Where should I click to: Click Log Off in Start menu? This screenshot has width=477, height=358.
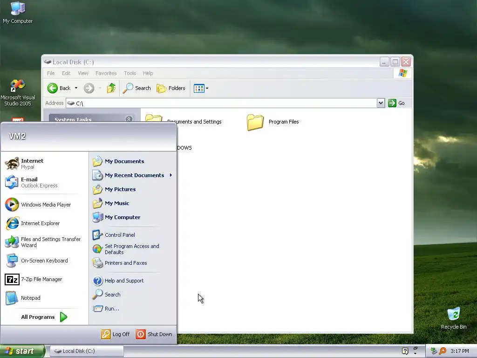coord(116,334)
